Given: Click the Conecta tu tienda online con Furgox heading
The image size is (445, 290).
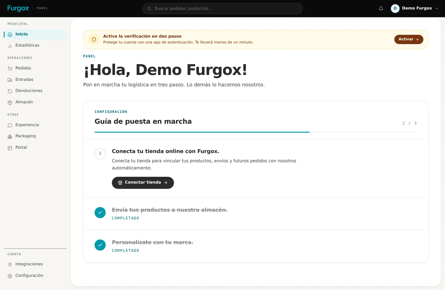Looking at the screenshot, I should tap(165, 151).
